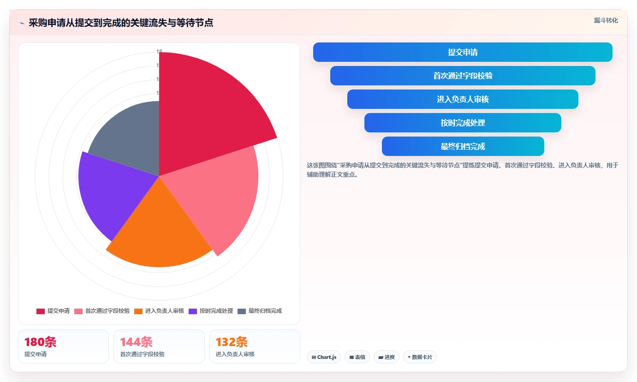The image size is (637, 382).
Task: Click the Chart.js tag chip
Action: point(324,357)
